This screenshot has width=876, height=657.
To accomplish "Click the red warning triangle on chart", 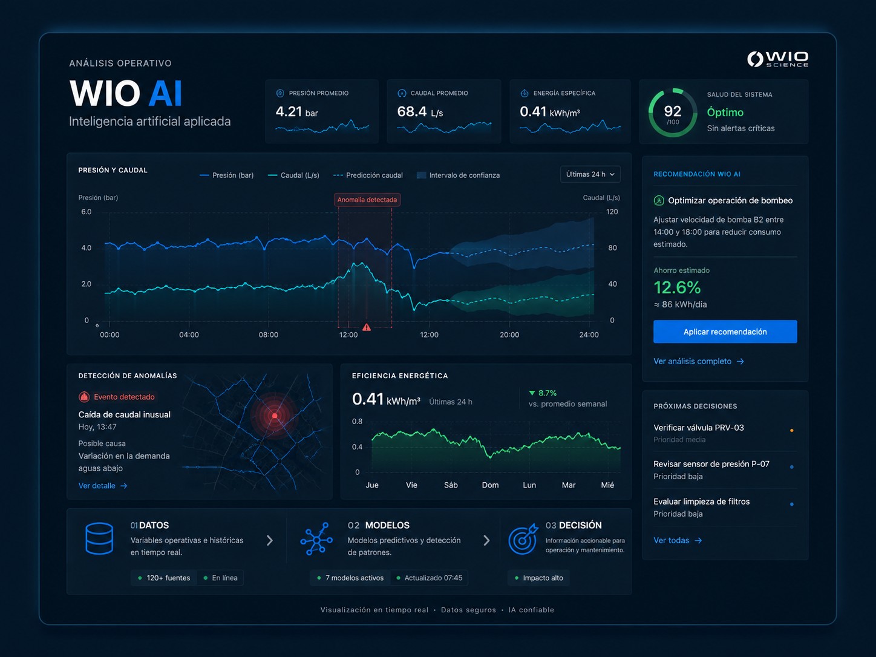I will coord(367,327).
